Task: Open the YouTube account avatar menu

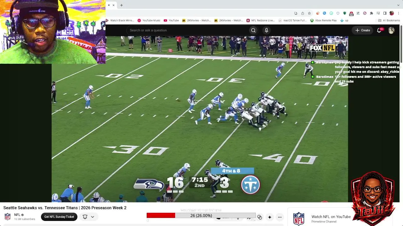Action: (x=391, y=30)
